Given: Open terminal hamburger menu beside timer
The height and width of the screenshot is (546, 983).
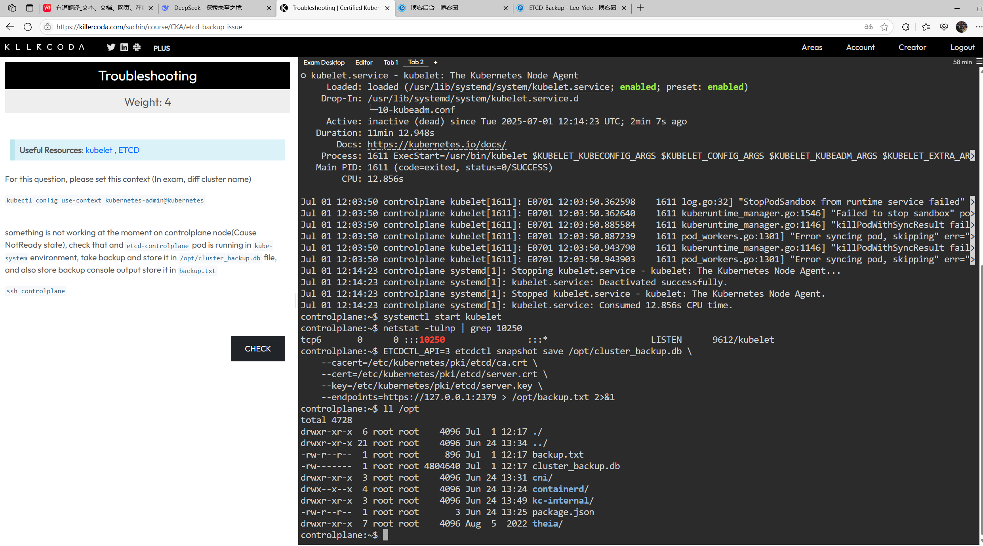Looking at the screenshot, I should (x=979, y=62).
